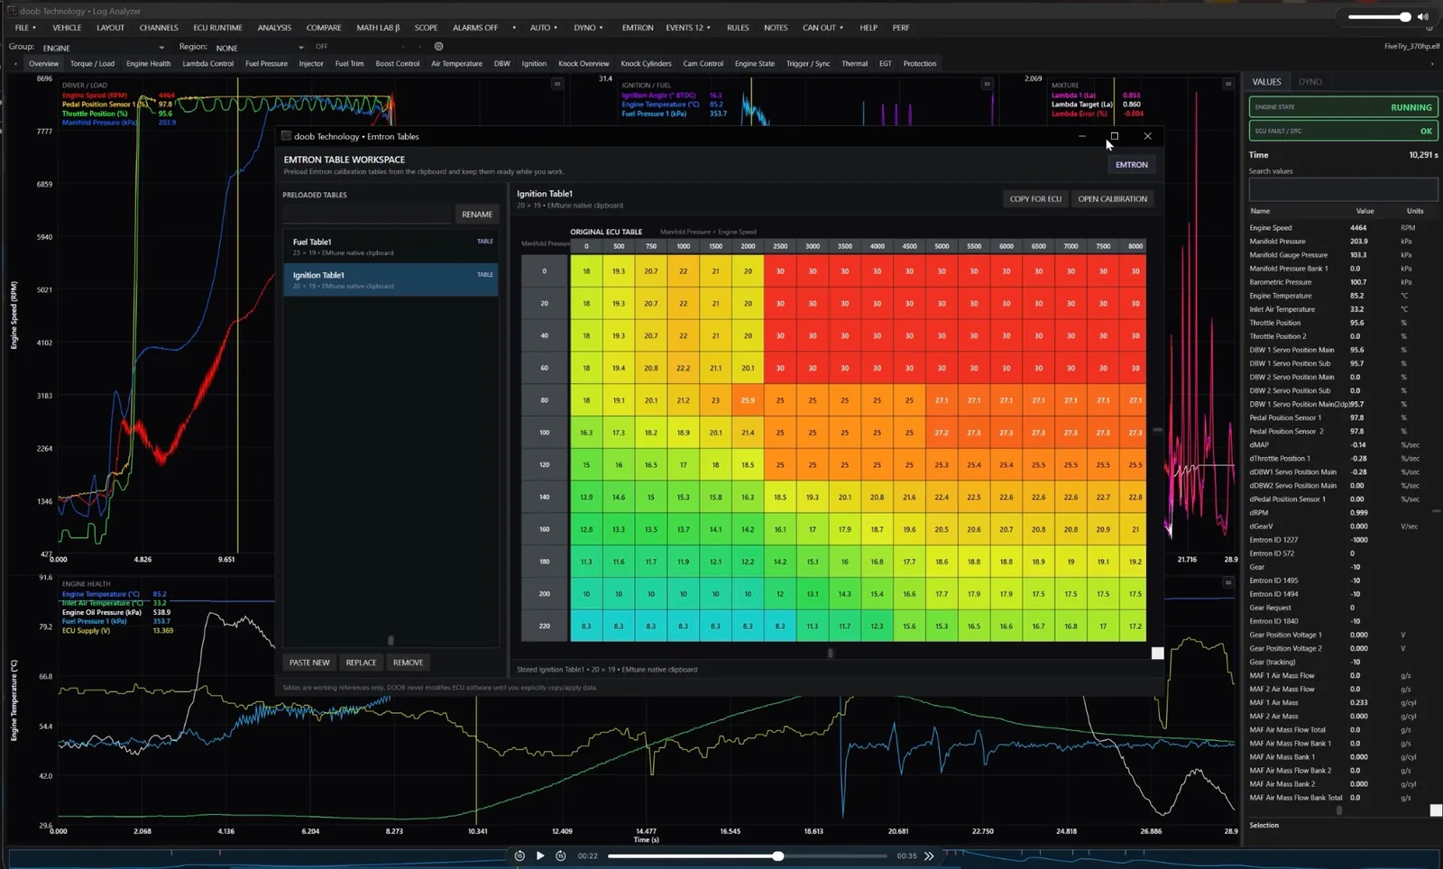Open the MATH LAB β menu
Image resolution: width=1443 pixels, height=869 pixels.
[378, 28]
